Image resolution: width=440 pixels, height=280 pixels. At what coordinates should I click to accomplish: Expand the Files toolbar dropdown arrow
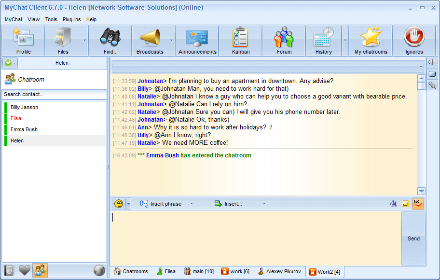[x=85, y=41]
